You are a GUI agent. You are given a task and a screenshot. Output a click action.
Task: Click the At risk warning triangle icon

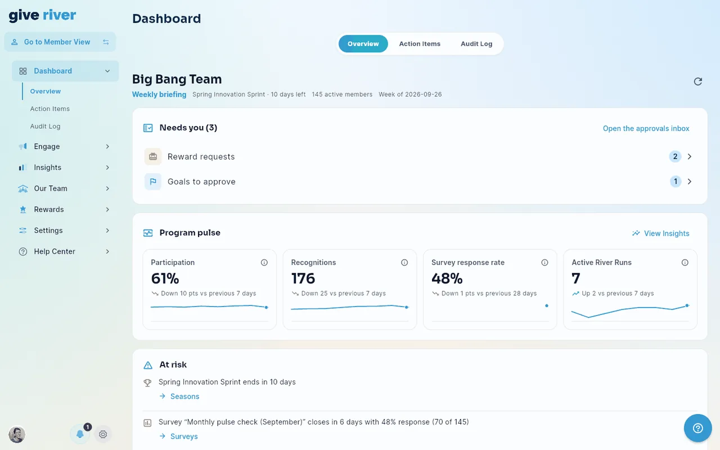148,365
